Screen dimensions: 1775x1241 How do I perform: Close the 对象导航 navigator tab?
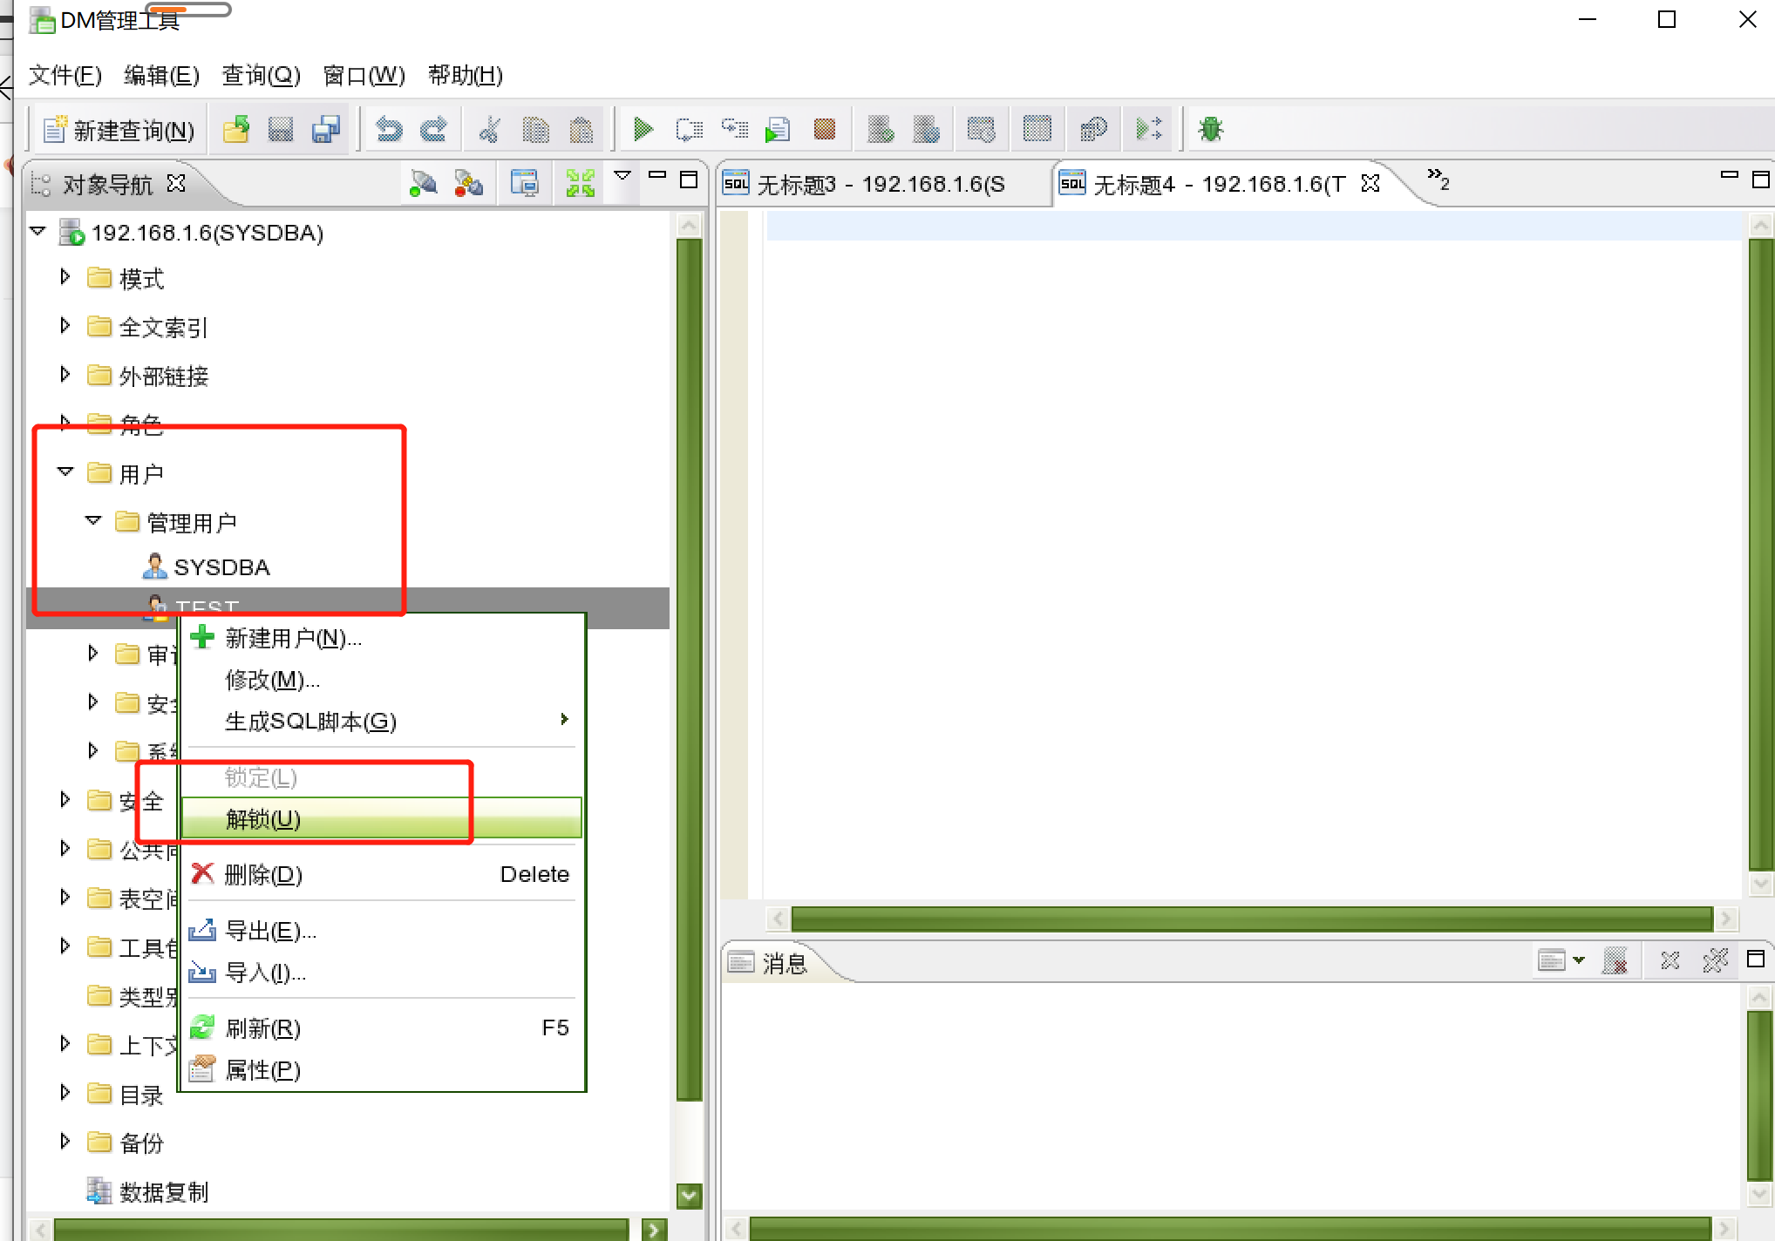point(176,183)
